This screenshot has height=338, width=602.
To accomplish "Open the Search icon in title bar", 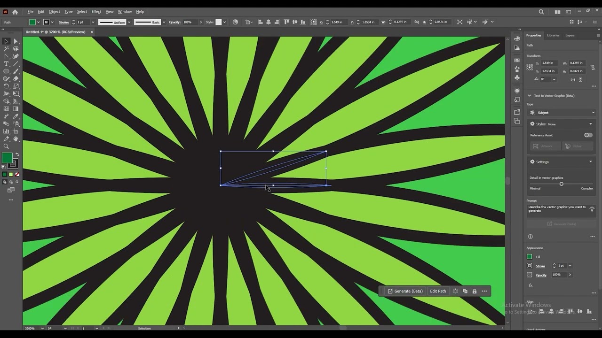I will coord(541,12).
